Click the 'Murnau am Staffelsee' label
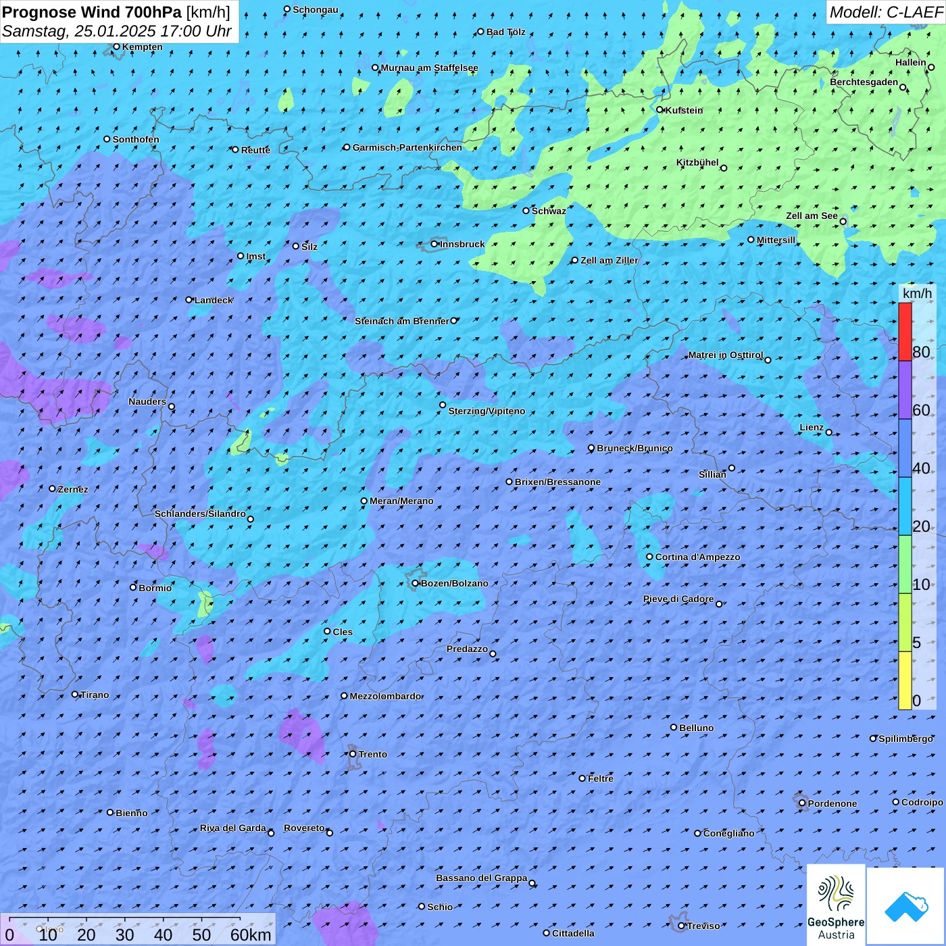Image resolution: width=946 pixels, height=946 pixels. click(429, 68)
